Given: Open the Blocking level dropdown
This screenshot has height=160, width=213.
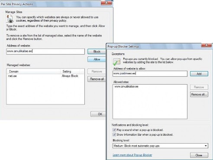Looking at the screenshot, I should click(160, 146).
